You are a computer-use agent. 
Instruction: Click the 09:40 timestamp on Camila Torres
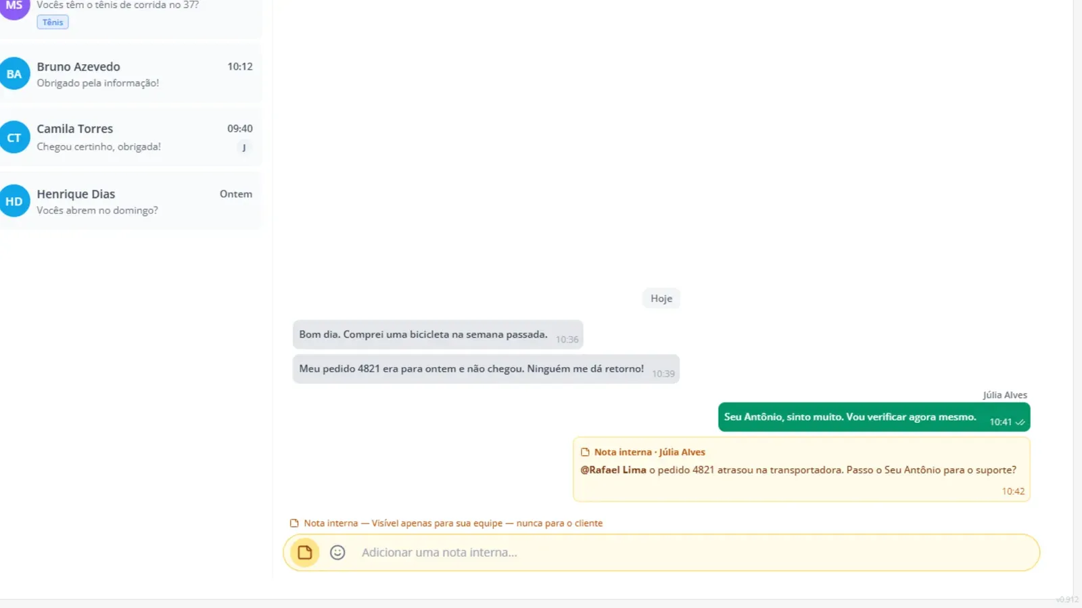240,129
